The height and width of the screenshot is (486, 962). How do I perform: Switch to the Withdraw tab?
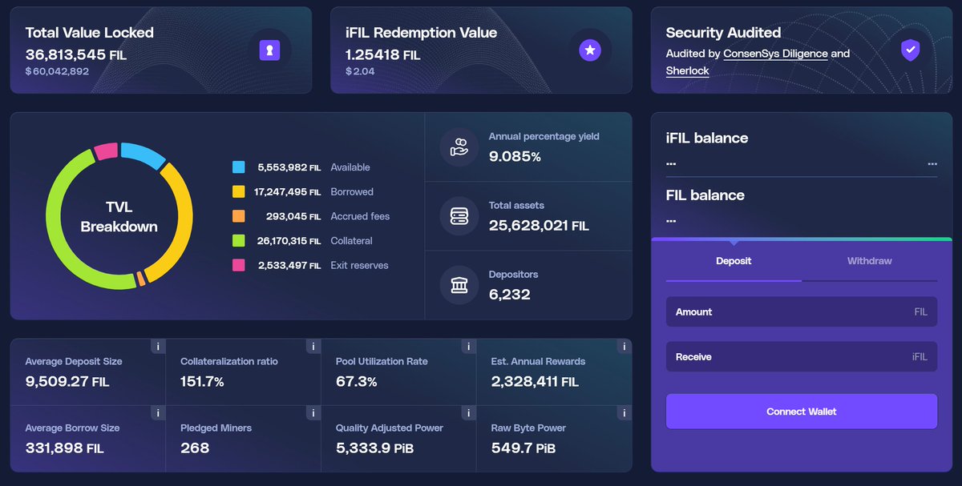[870, 260]
